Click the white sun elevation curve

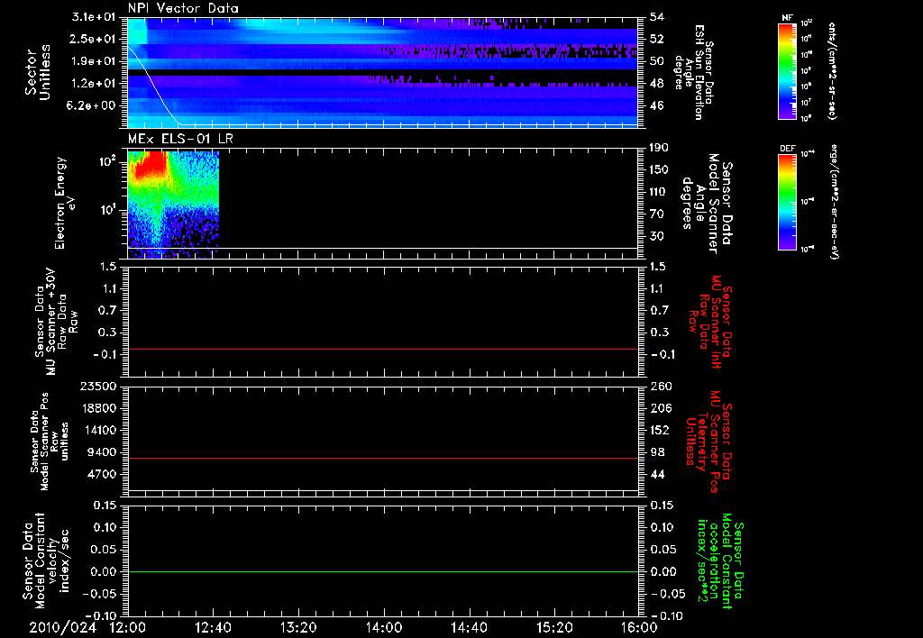(x=155, y=87)
